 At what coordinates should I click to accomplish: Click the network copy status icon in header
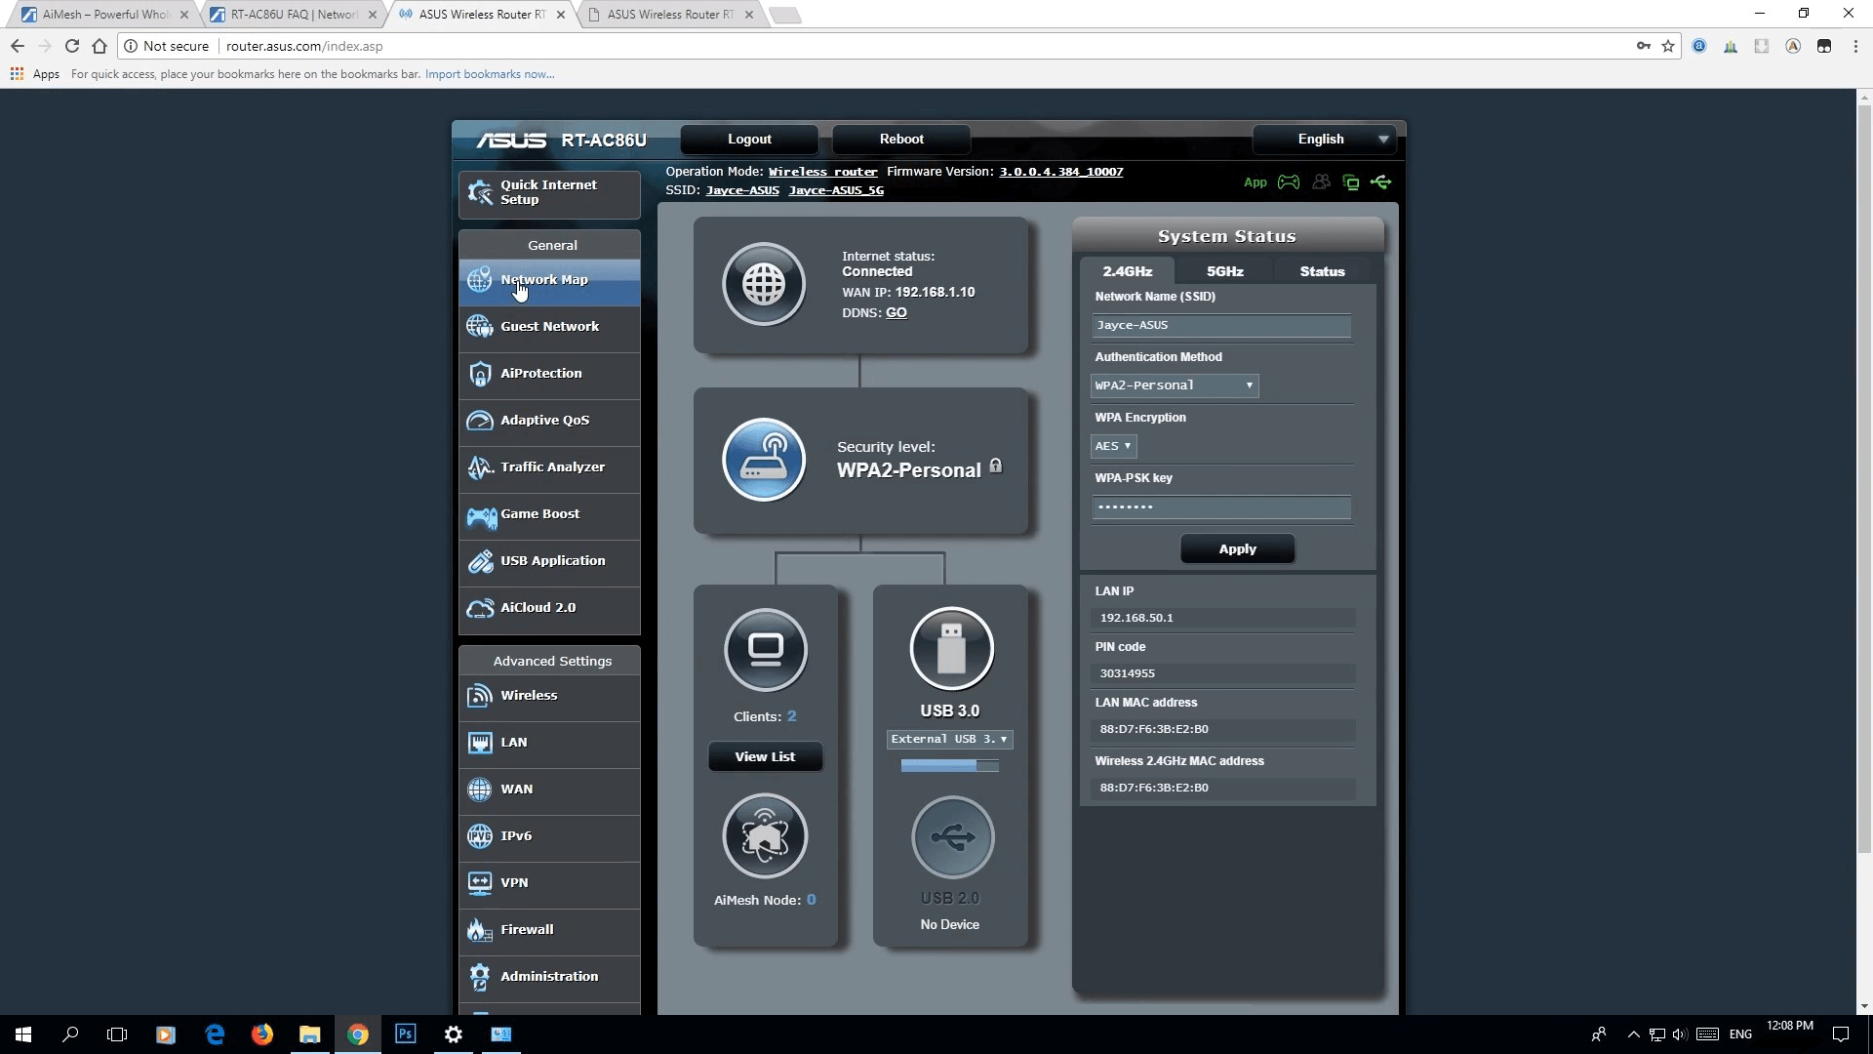[1351, 182]
